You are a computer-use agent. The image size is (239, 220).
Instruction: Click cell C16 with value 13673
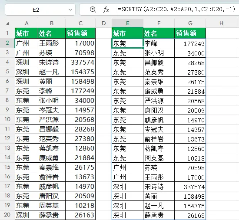(x=80, y=177)
